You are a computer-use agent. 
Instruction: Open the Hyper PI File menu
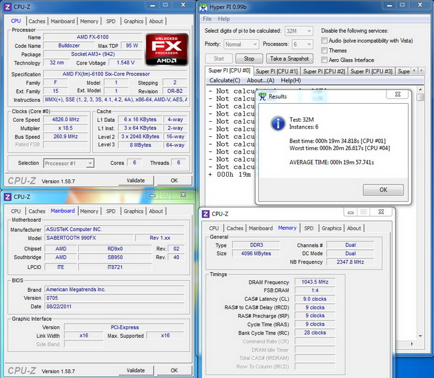click(207, 19)
